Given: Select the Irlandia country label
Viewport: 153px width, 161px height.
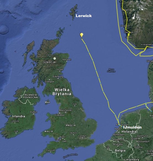Looking at the screenshot, I should [19, 116].
